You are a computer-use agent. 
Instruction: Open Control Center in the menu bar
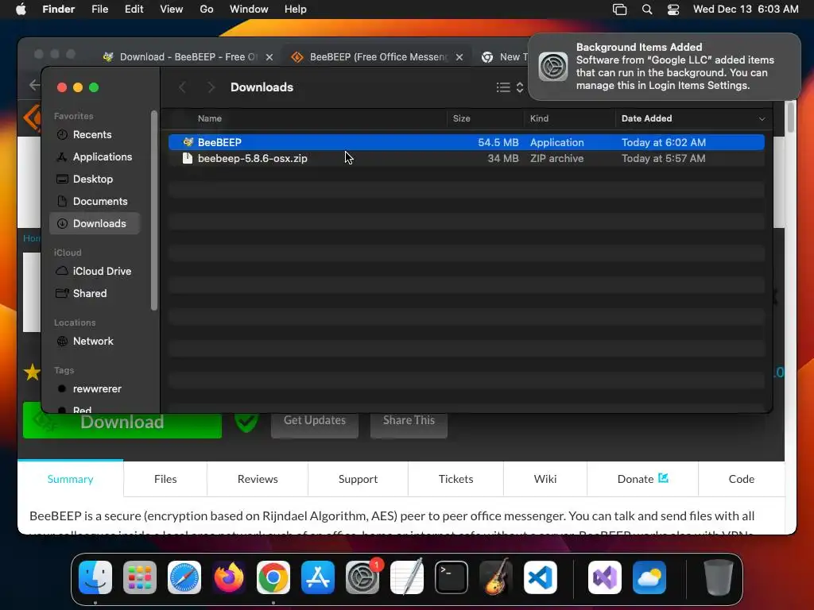(x=673, y=10)
